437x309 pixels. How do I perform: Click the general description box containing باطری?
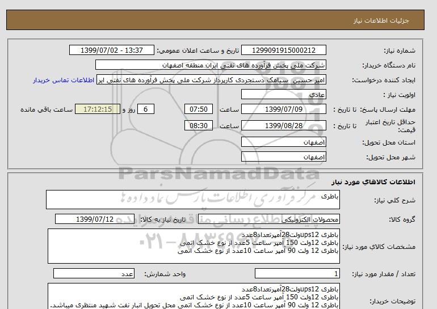[x=193, y=200]
